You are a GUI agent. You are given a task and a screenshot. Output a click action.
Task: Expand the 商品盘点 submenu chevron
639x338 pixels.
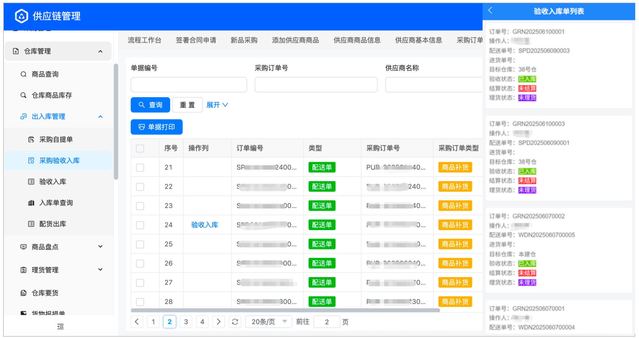(101, 246)
